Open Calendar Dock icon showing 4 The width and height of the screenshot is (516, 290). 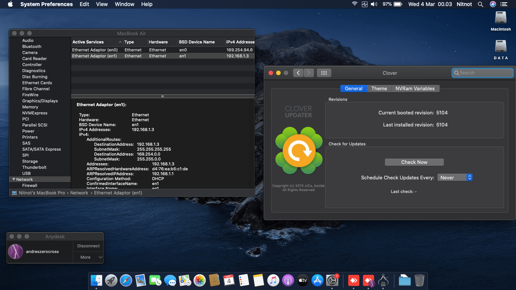[x=229, y=280]
